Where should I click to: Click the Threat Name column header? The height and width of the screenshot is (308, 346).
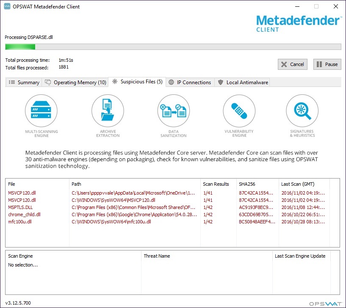click(207, 256)
